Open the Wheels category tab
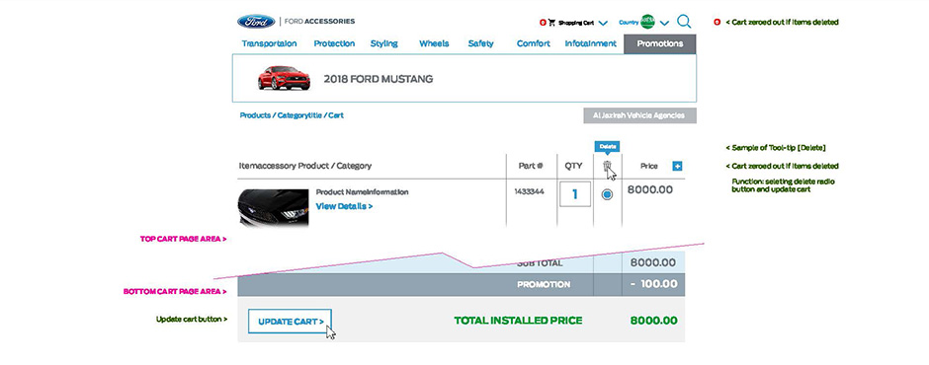929x365 pixels. click(434, 43)
